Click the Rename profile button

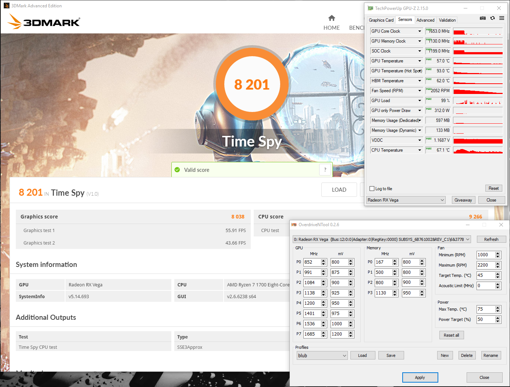tap(491, 355)
